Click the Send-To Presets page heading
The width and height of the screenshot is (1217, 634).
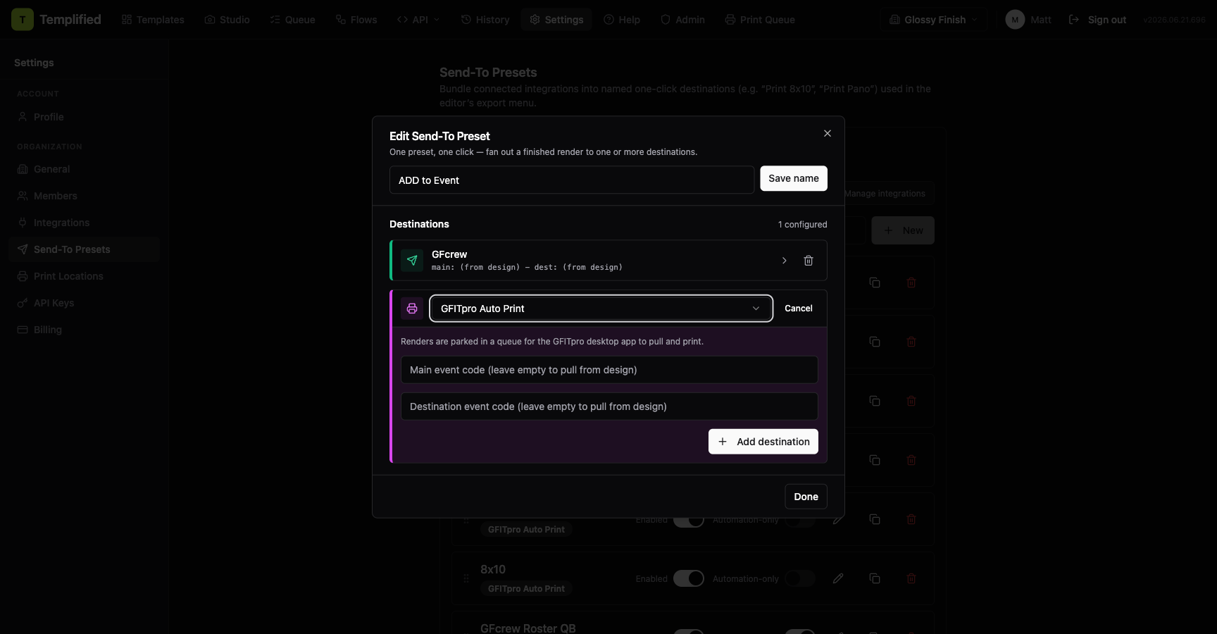(488, 73)
